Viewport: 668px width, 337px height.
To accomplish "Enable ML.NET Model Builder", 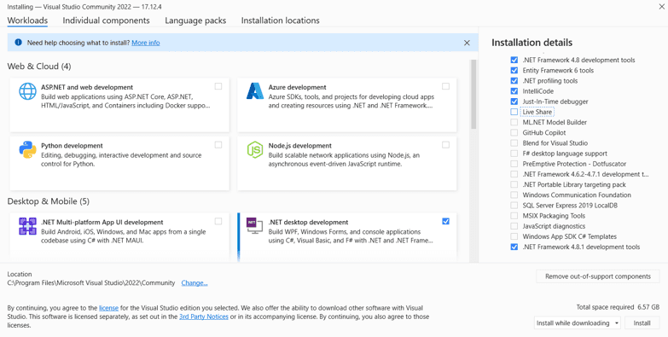I will pos(514,122).
